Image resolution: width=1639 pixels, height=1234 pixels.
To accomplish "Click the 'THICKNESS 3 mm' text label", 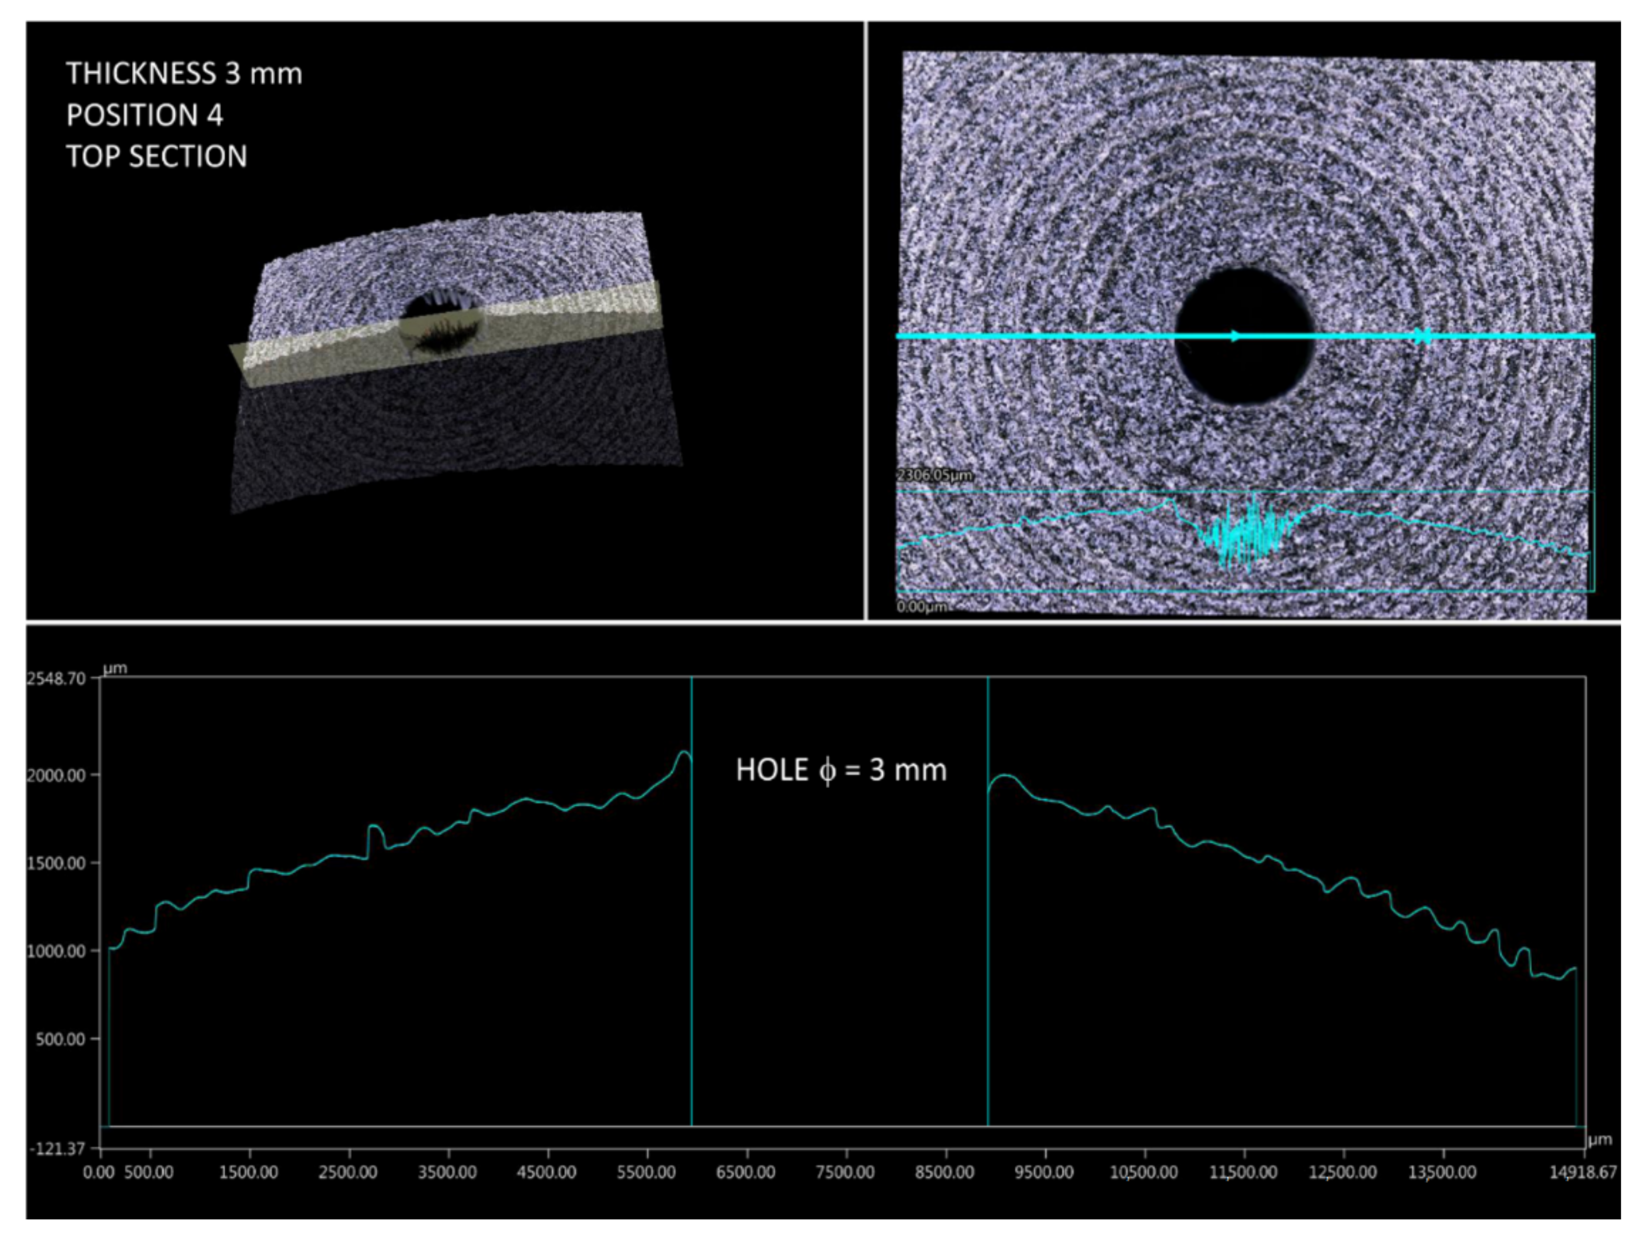I will (x=185, y=74).
